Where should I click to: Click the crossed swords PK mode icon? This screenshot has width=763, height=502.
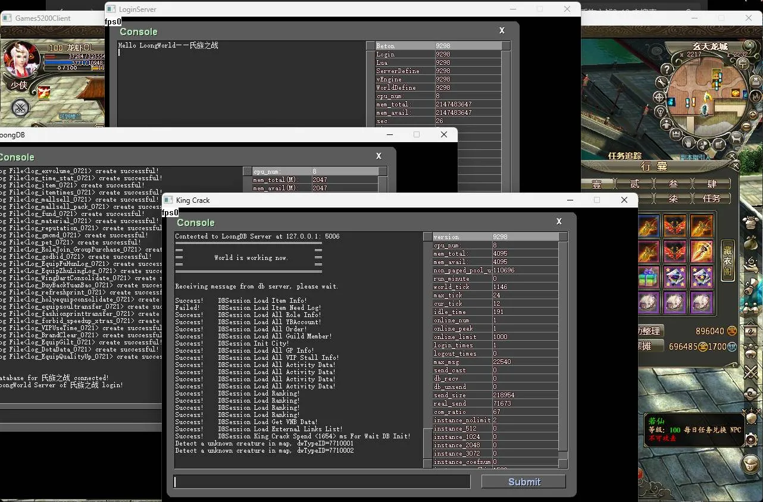pos(20,108)
